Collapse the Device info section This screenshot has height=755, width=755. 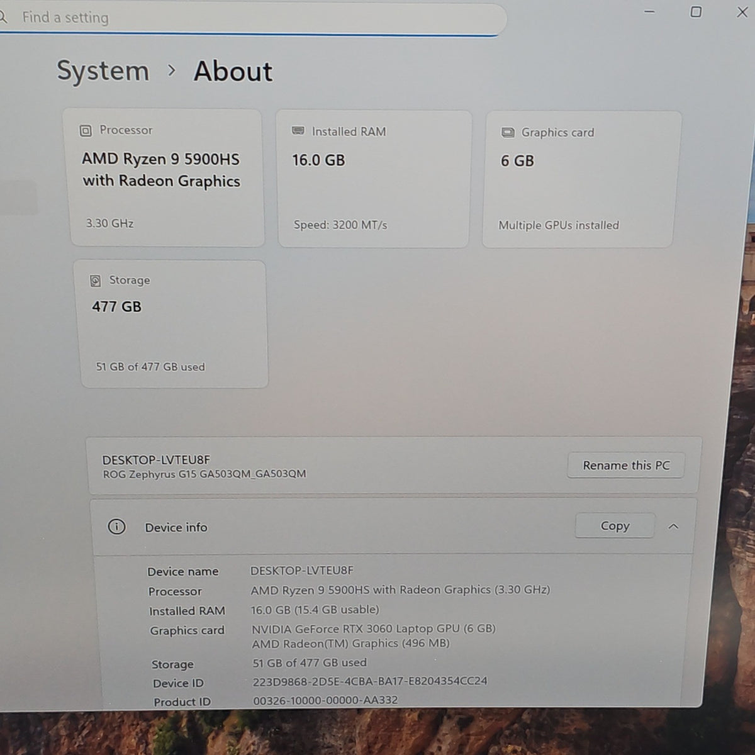pos(673,527)
